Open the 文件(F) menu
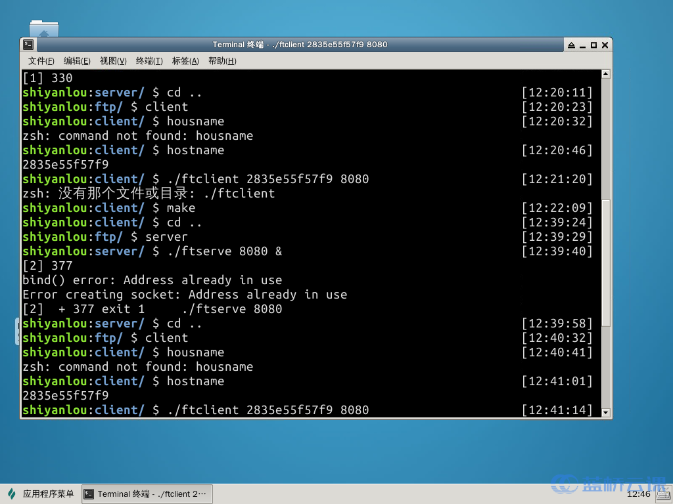673x504 pixels. (x=41, y=61)
